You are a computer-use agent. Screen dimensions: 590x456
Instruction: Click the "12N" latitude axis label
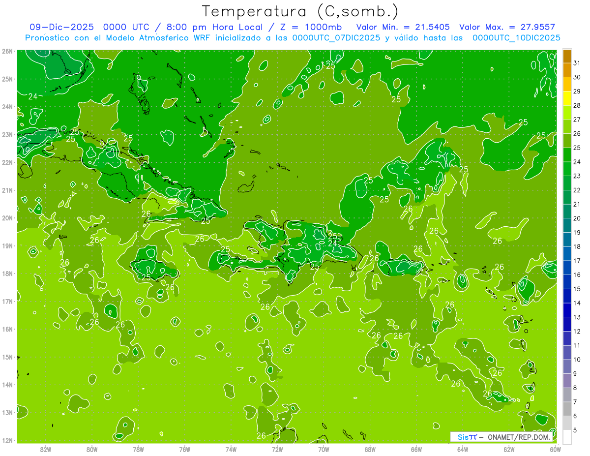coord(7,441)
